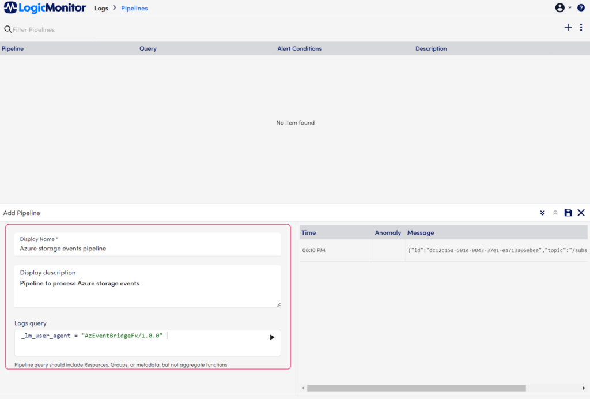Click the search magnifier icon

(7, 29)
